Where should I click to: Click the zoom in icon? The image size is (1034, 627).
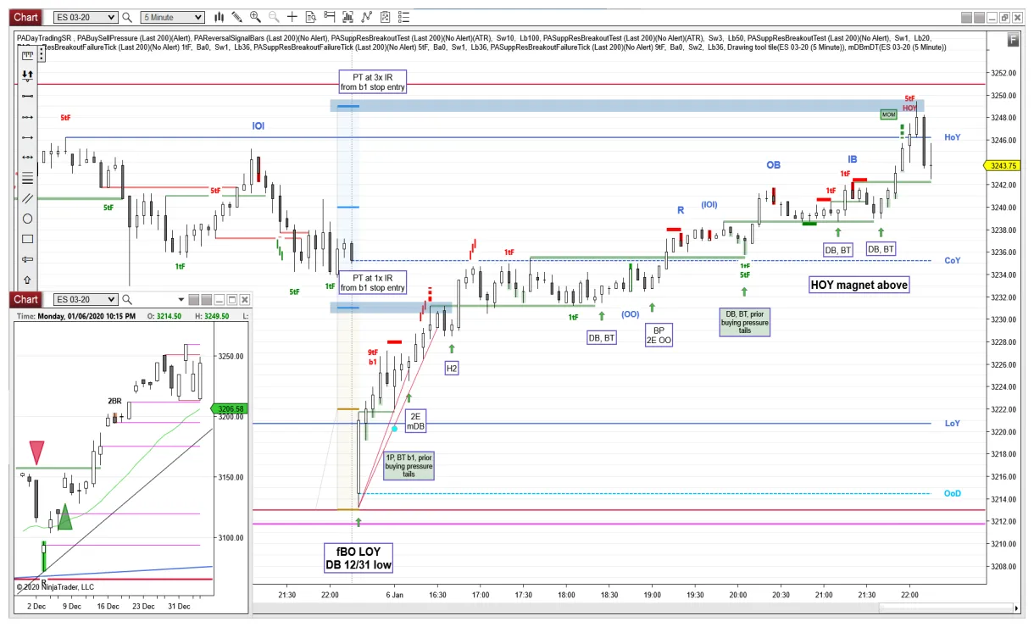click(x=255, y=17)
